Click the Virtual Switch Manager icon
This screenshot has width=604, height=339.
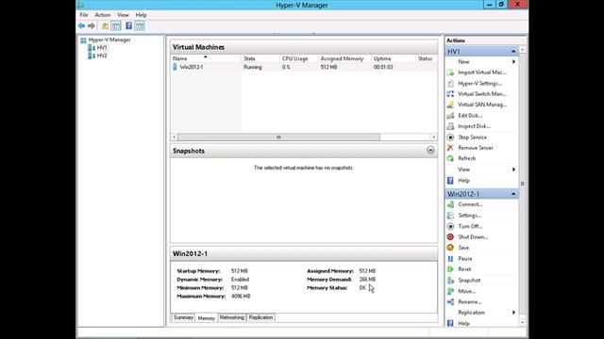coord(450,94)
